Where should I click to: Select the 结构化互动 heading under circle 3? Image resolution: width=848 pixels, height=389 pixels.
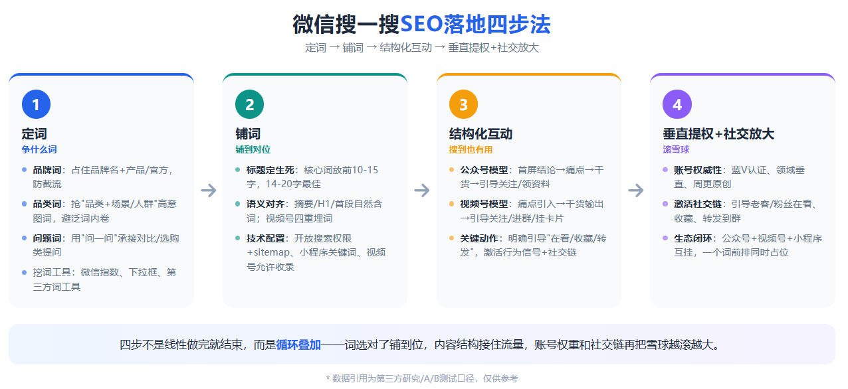481,133
